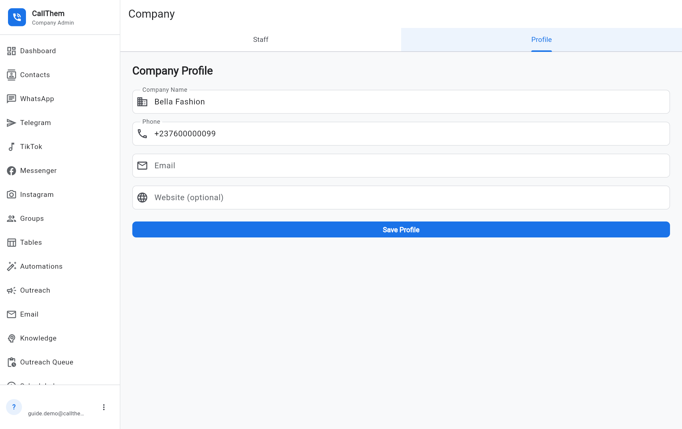Screen dimensions: 682x429
Task: Click the Company Admin subtitle text
Action: (x=53, y=23)
